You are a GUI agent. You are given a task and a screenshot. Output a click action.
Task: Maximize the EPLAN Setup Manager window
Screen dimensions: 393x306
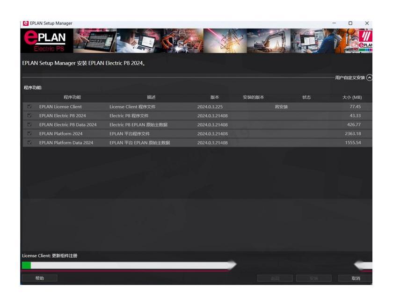350,23
